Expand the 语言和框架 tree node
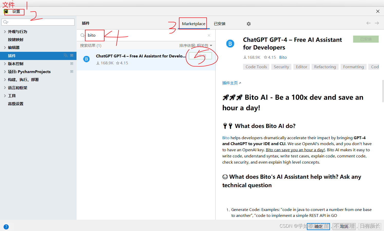This screenshot has width=384, height=231. point(5,88)
